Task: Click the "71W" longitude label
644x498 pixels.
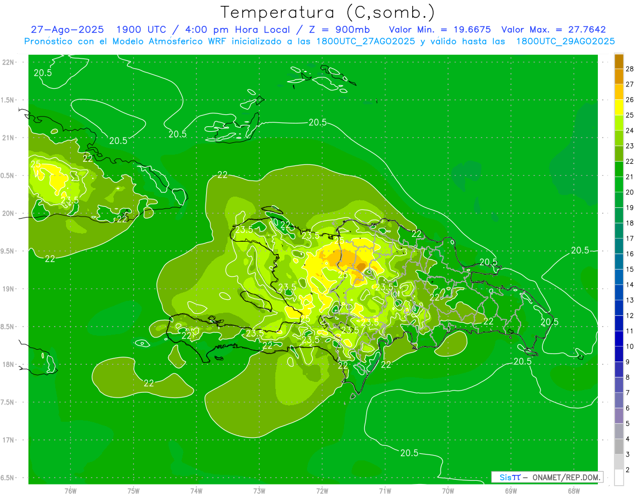Action: pos(385,490)
